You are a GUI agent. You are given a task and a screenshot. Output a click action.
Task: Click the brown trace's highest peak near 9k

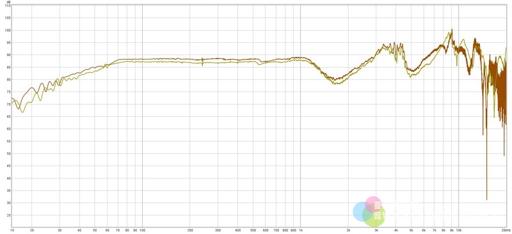tap(452, 30)
